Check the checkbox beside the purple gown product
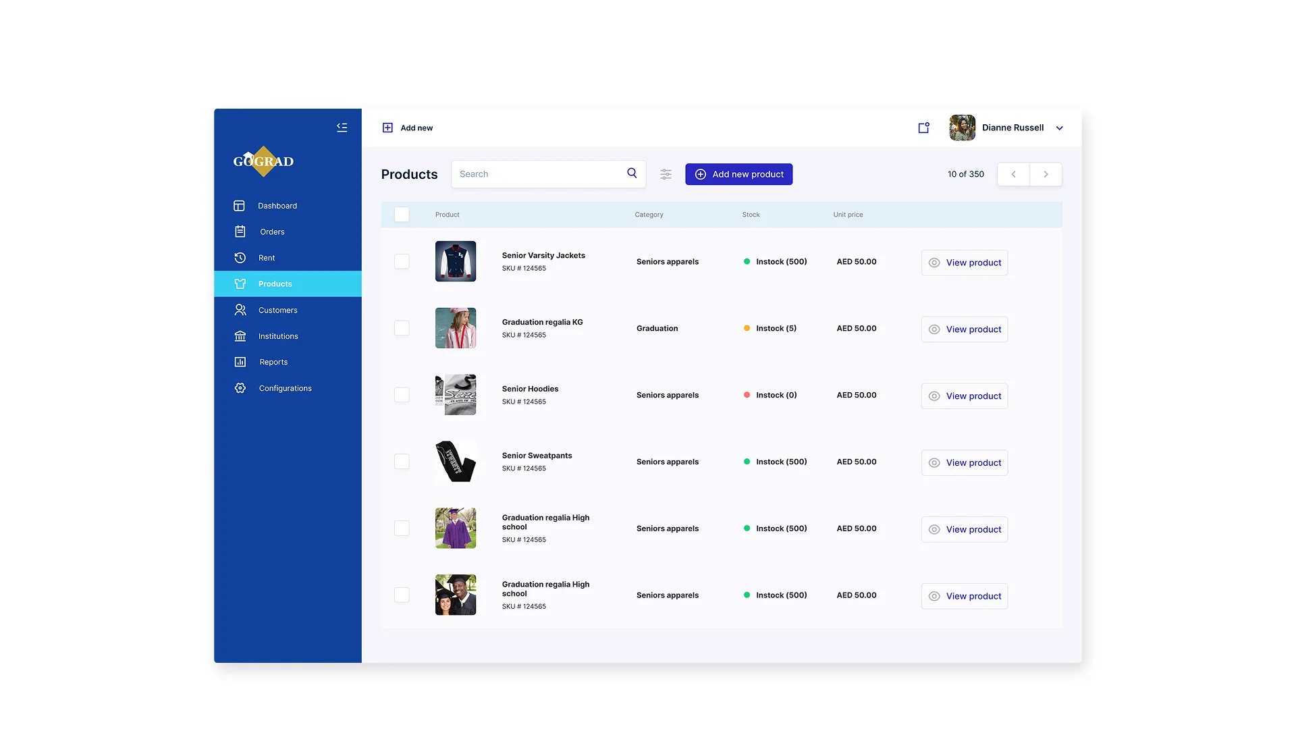Image resolution: width=1296 pixels, height=729 pixels. (402, 528)
